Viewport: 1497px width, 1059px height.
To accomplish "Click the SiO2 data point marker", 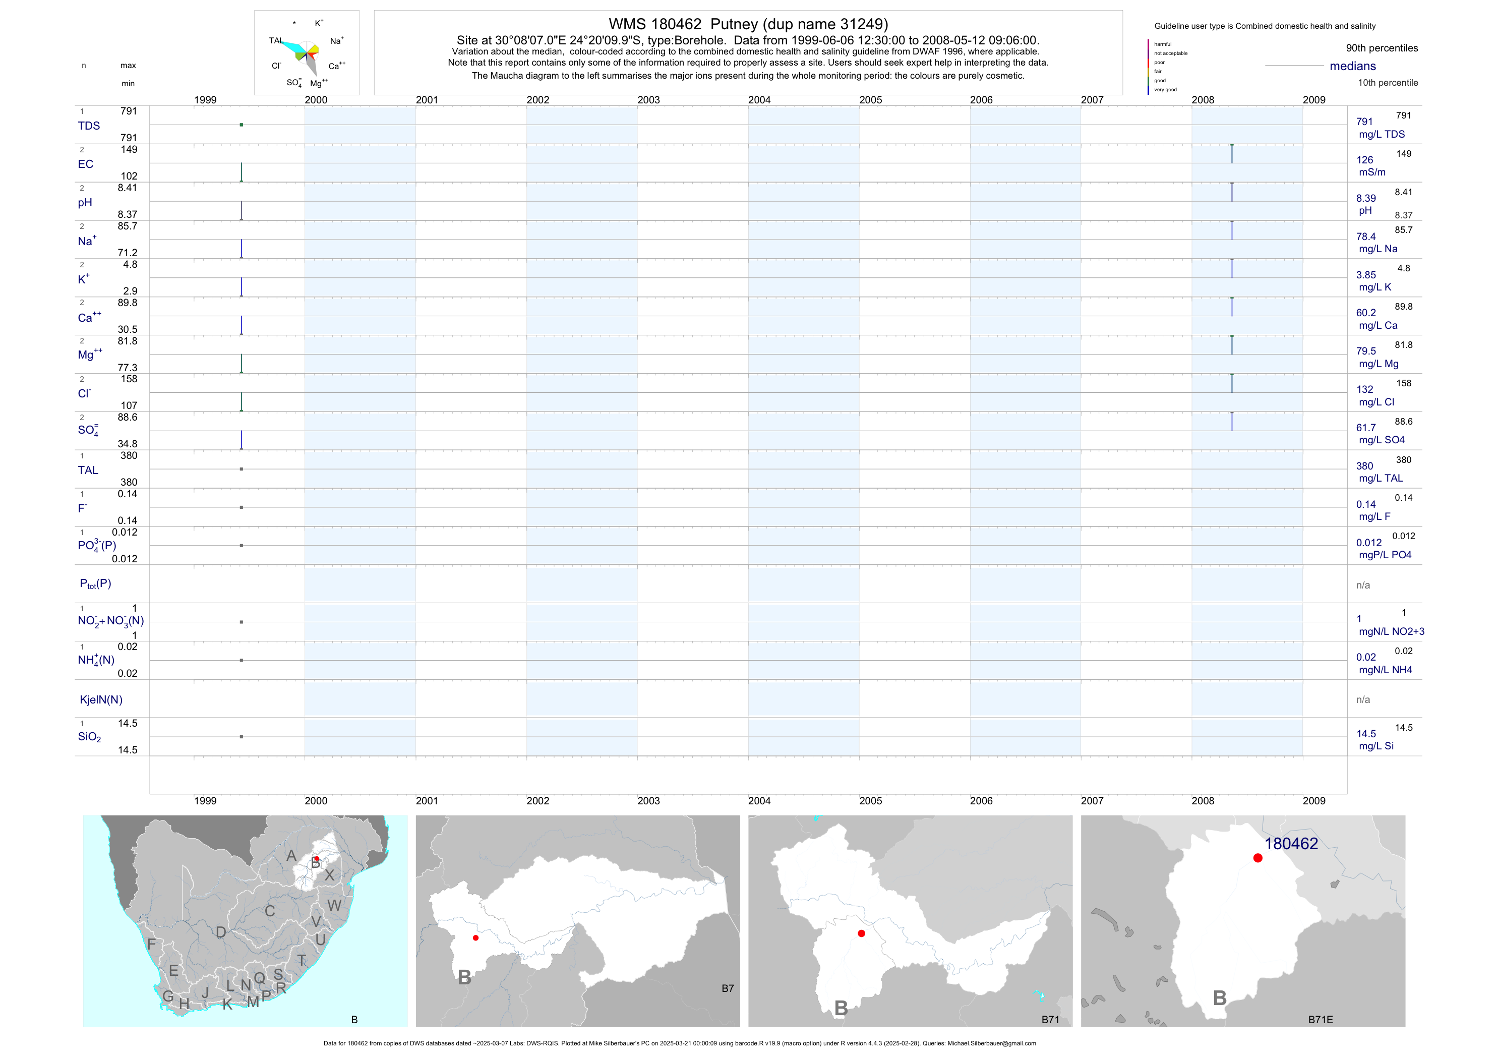I will [241, 737].
